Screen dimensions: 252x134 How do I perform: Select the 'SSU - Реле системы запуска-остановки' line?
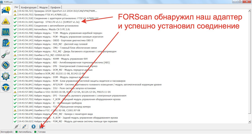click(56, 88)
